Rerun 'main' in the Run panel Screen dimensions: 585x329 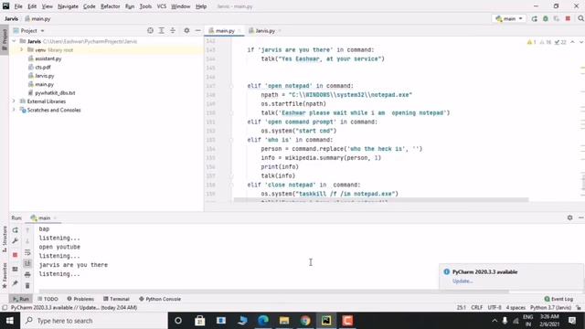click(x=15, y=230)
